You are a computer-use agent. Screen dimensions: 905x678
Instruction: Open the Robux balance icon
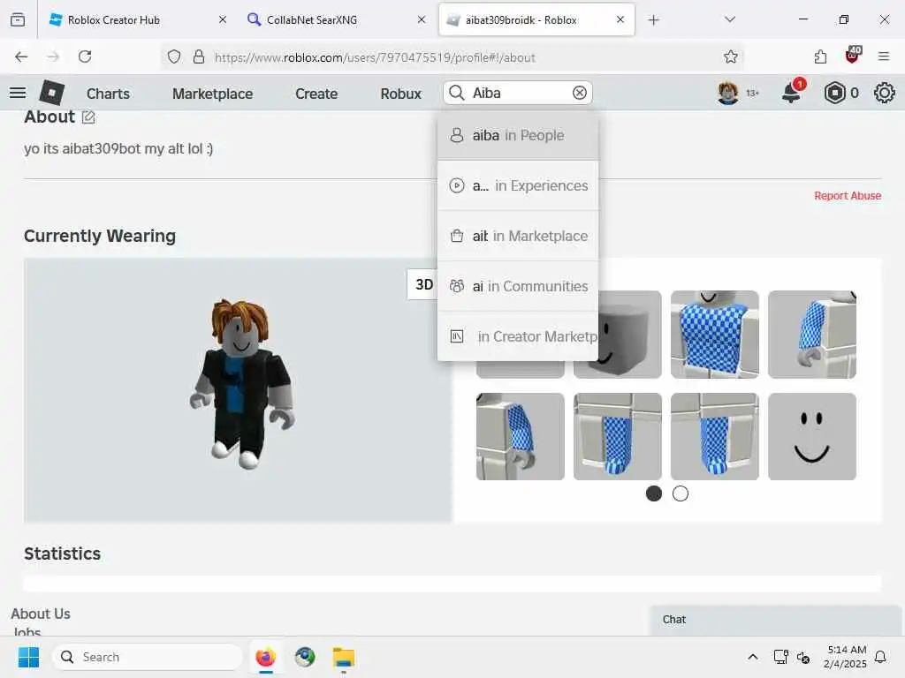pos(834,93)
